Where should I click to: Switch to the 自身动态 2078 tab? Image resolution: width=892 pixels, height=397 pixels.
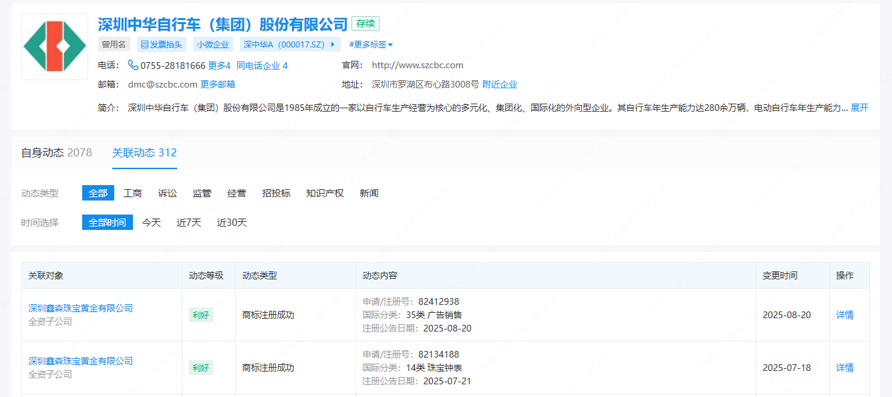(x=57, y=153)
